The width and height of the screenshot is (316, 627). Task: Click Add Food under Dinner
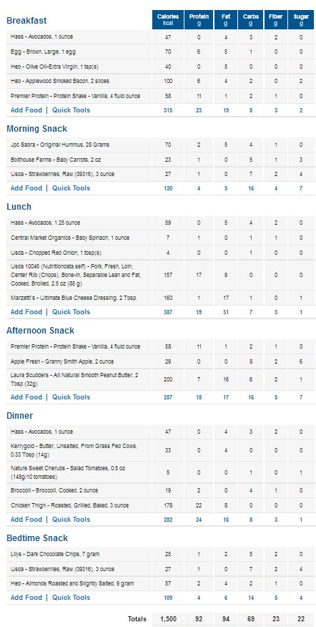(26, 520)
